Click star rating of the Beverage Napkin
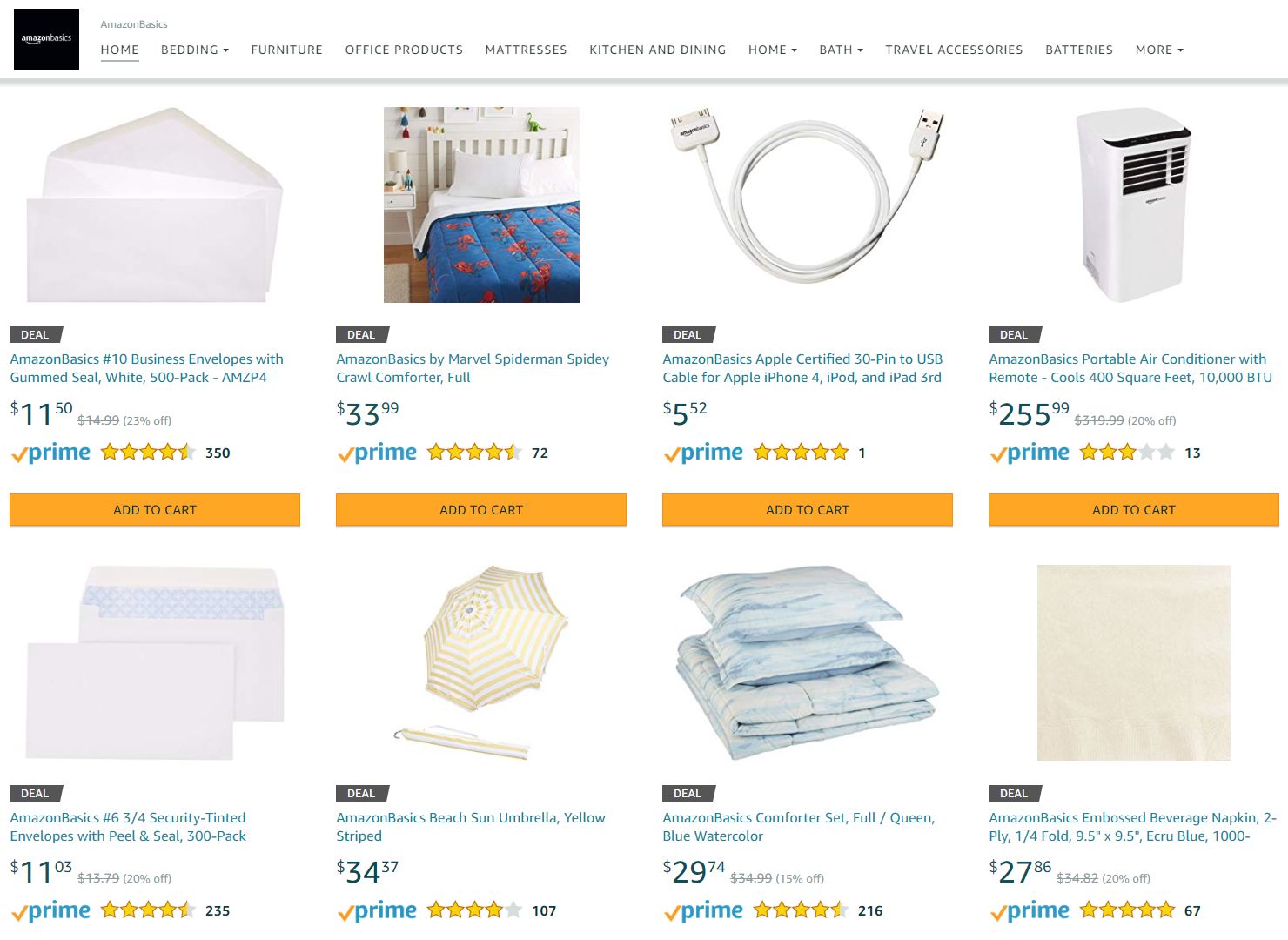 click(x=1127, y=911)
